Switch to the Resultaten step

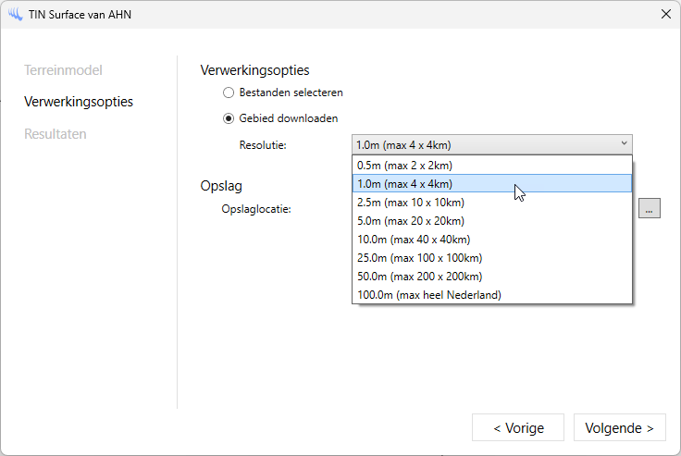point(56,133)
